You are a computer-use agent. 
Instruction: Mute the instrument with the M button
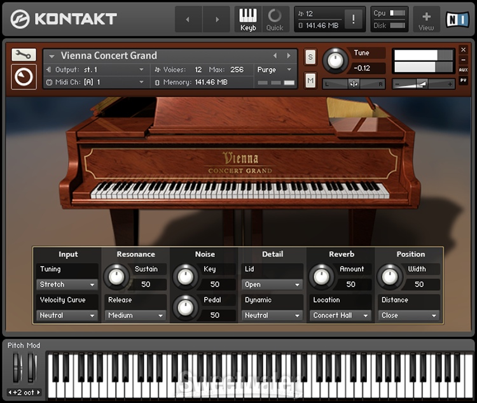point(310,81)
